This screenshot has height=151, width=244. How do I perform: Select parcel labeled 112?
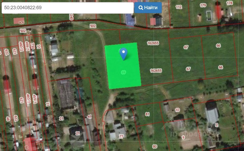pyautogui.click(x=179, y=7)
